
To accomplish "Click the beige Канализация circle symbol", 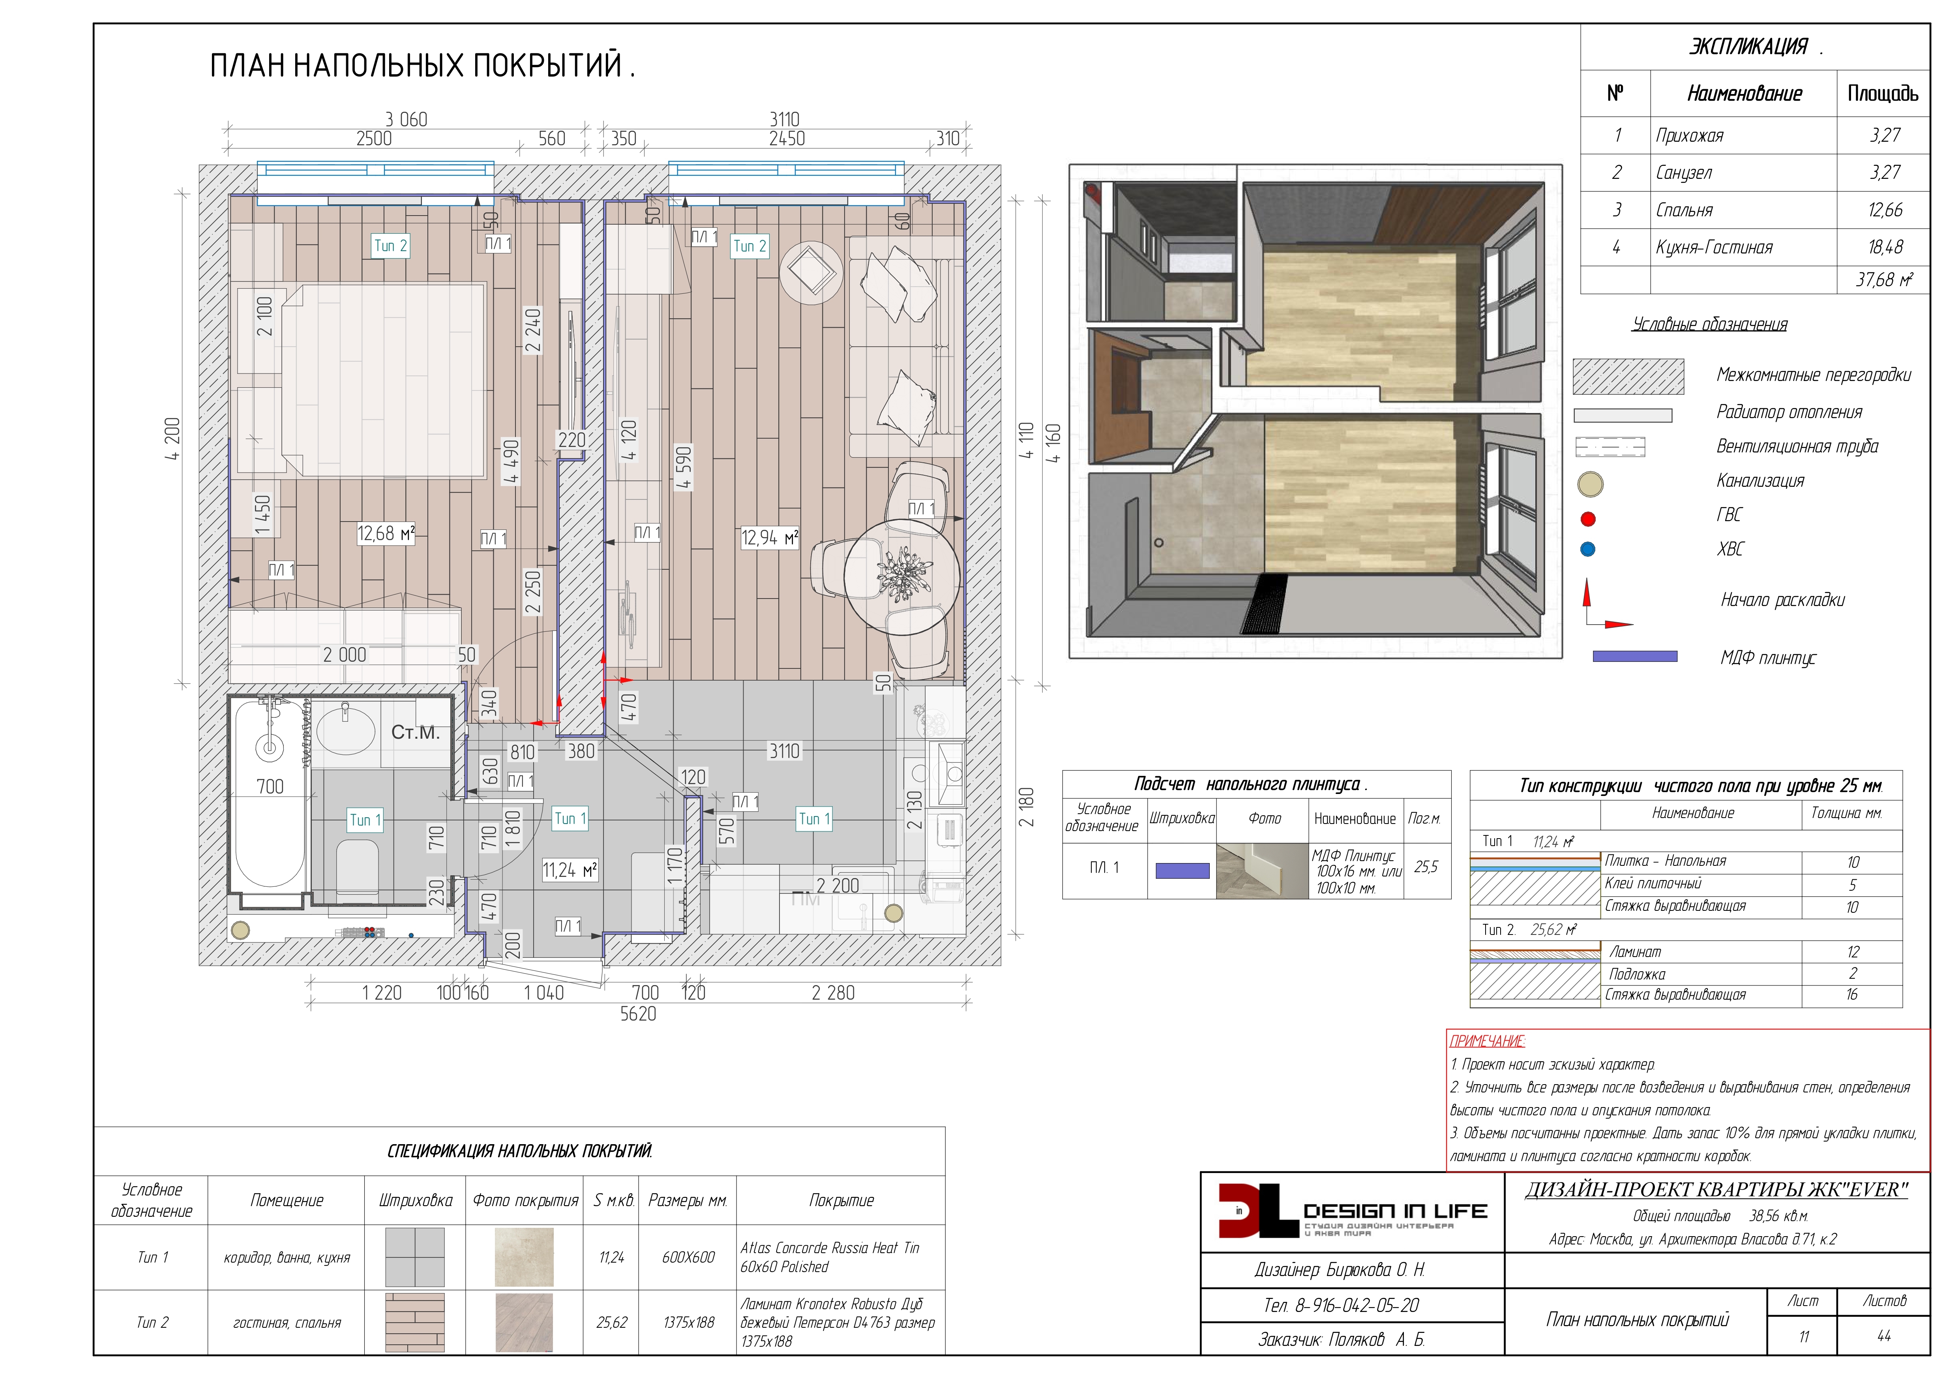I will click(1590, 484).
